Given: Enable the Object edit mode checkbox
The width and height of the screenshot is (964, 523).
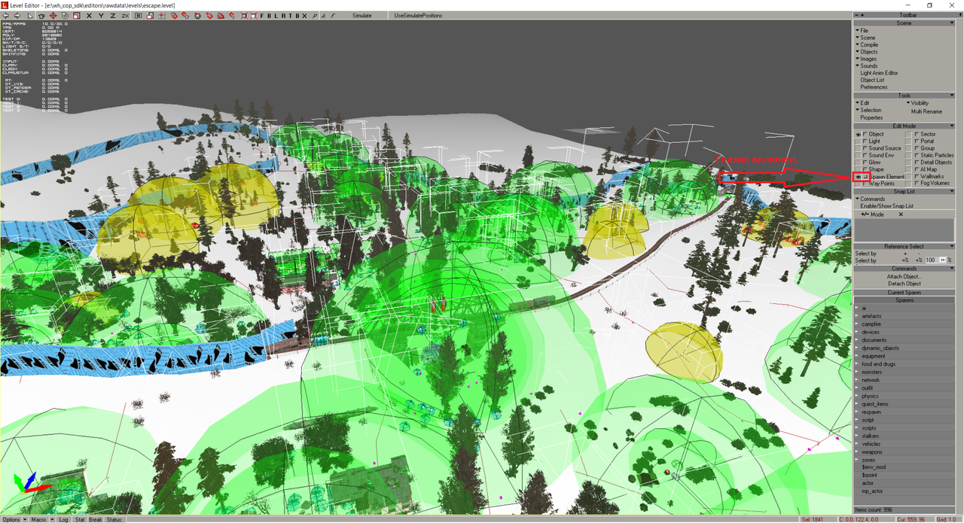Looking at the screenshot, I should (865, 135).
